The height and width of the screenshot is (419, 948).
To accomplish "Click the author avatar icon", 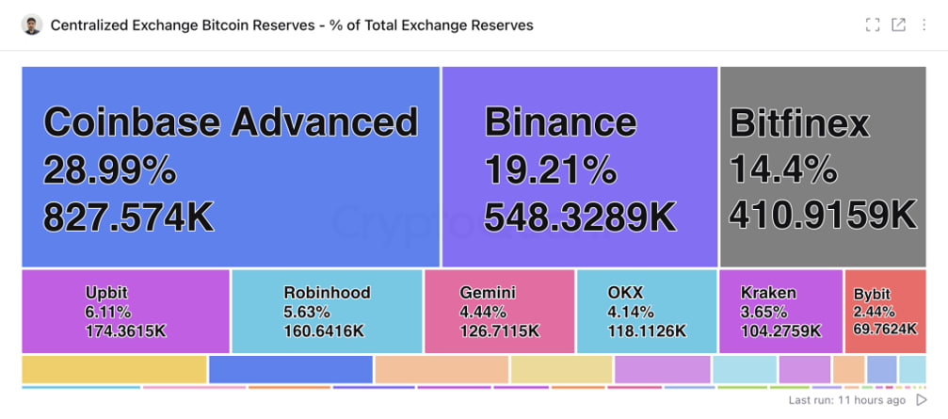I will (x=32, y=25).
